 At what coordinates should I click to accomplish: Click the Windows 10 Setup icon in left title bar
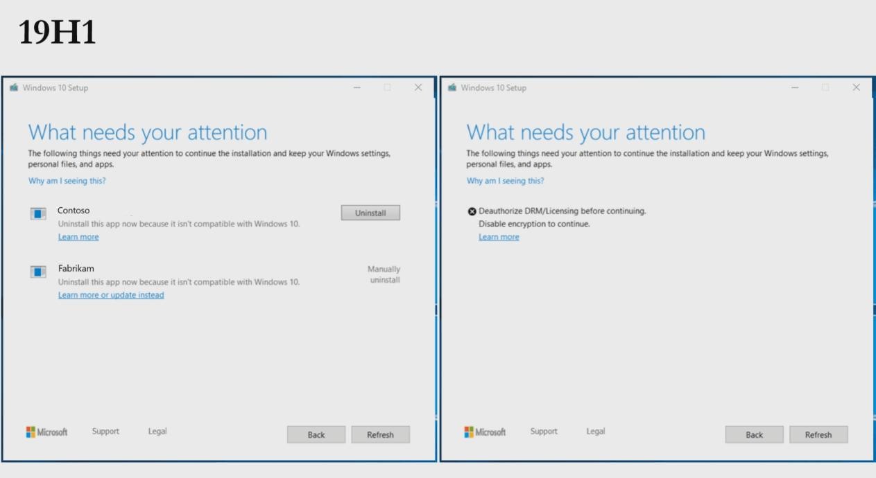click(13, 87)
